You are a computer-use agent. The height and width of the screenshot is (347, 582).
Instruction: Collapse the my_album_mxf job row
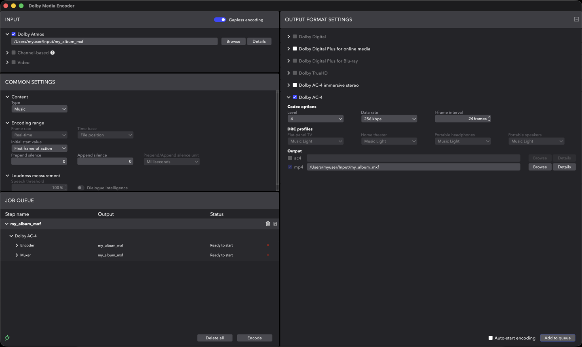tap(6, 224)
